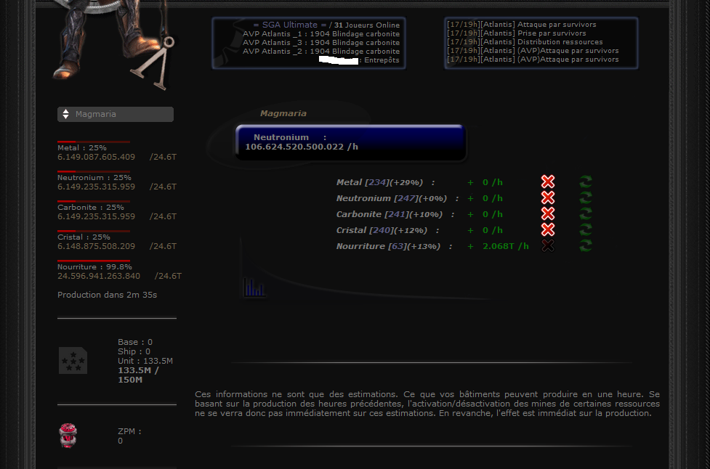
Task: Open first Attaque par survivors log entry
Action: click(x=522, y=25)
